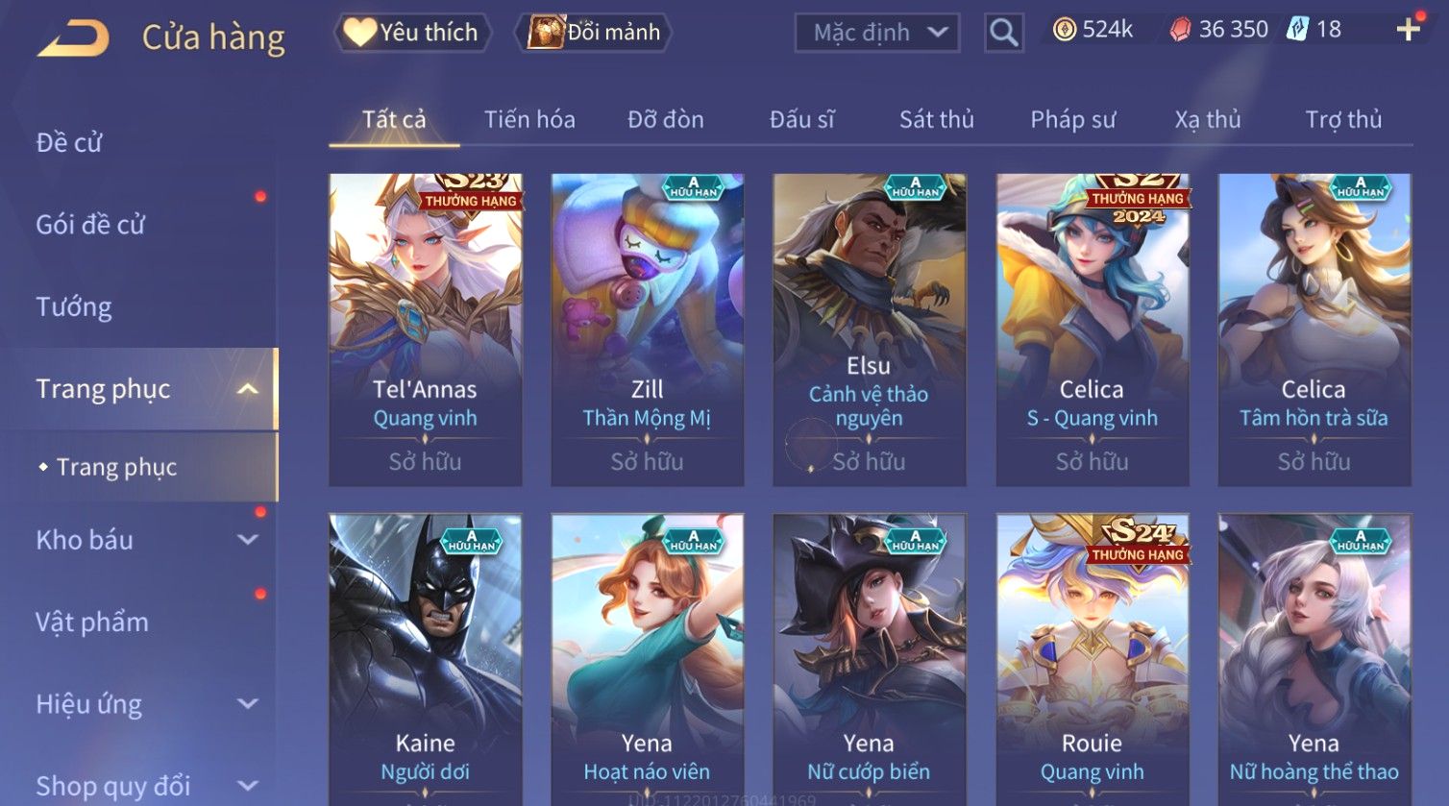Screen dimensions: 1449x806
Task: Click the blue voucher ticket icon
Action: [x=1298, y=30]
